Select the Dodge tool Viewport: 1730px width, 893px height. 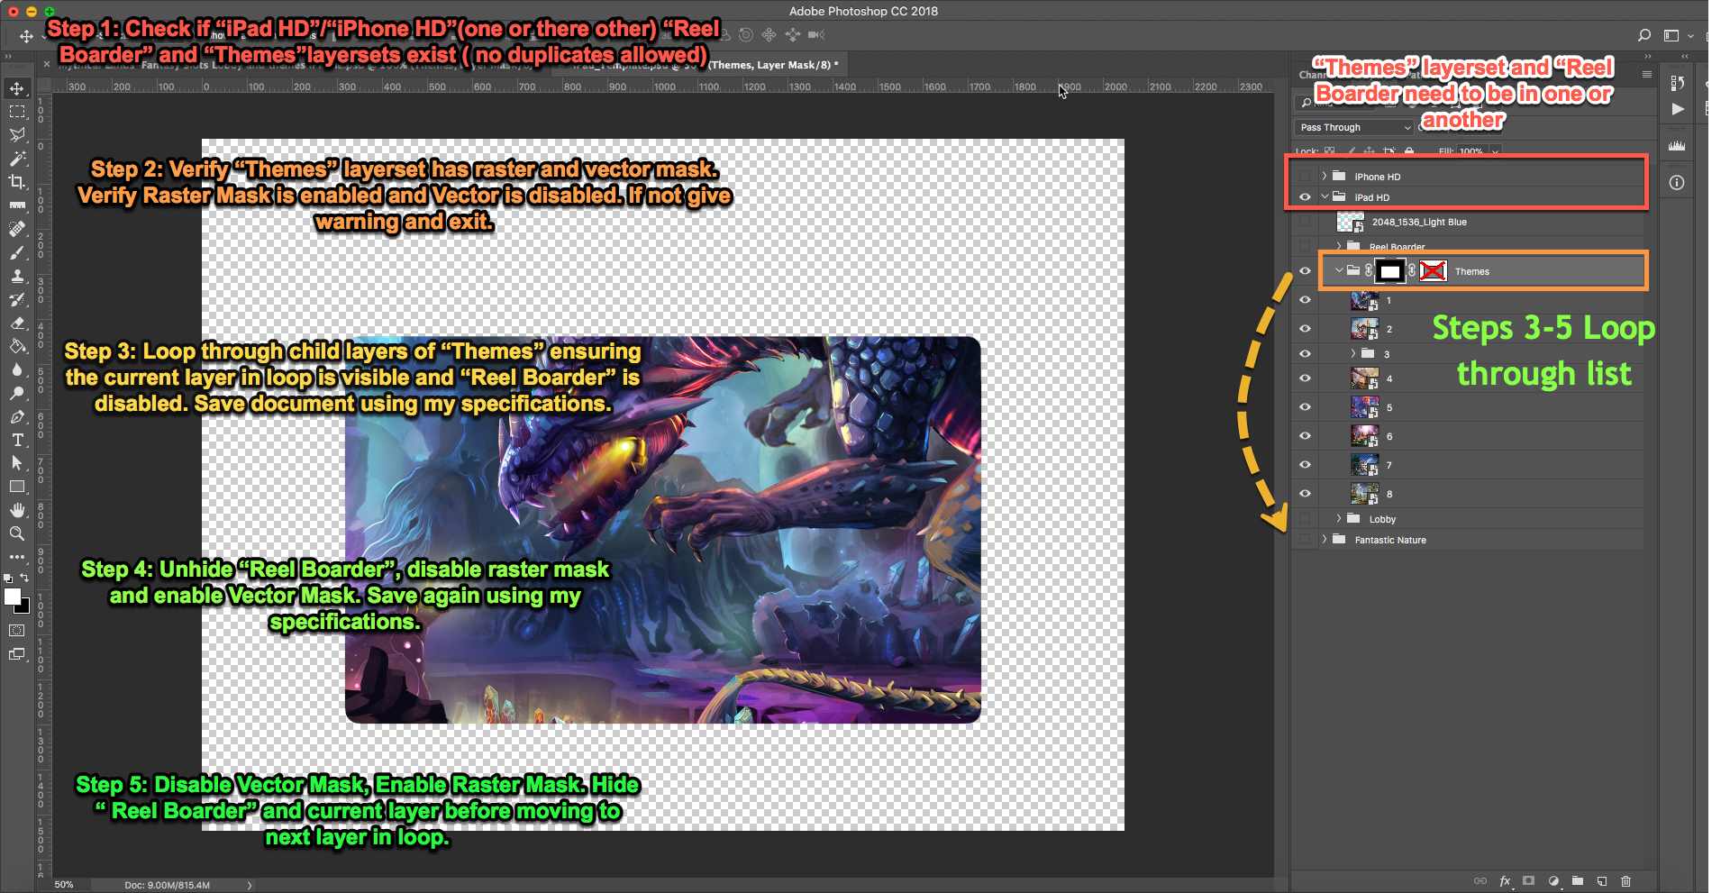[x=17, y=393]
